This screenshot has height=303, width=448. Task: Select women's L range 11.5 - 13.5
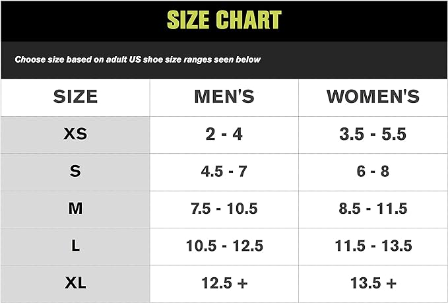[373, 246]
